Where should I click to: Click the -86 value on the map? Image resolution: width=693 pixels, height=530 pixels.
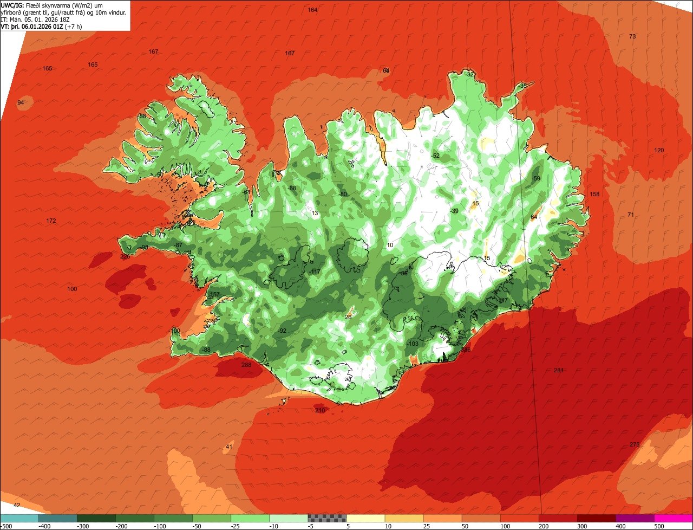403,274
